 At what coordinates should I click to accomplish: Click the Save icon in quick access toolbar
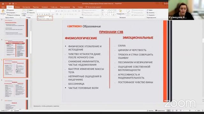[x=3, y=3]
